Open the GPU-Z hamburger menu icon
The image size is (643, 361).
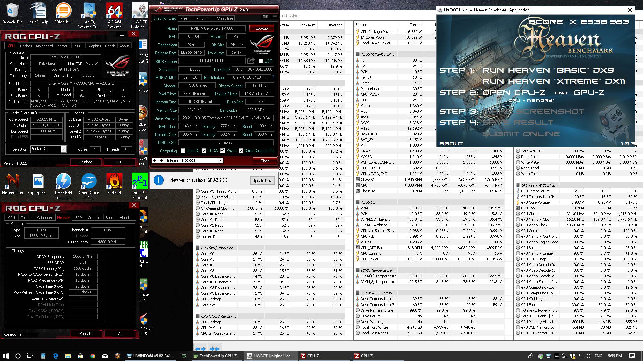275,17
